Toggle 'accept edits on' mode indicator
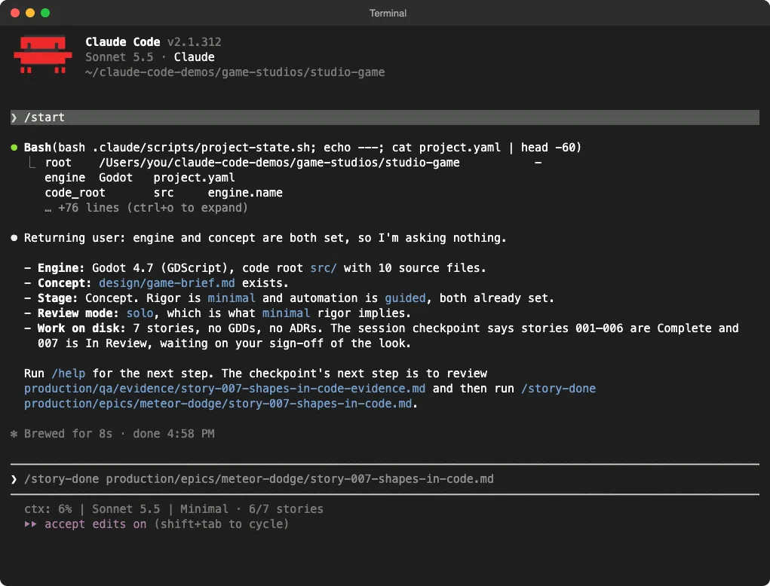 tap(95, 524)
